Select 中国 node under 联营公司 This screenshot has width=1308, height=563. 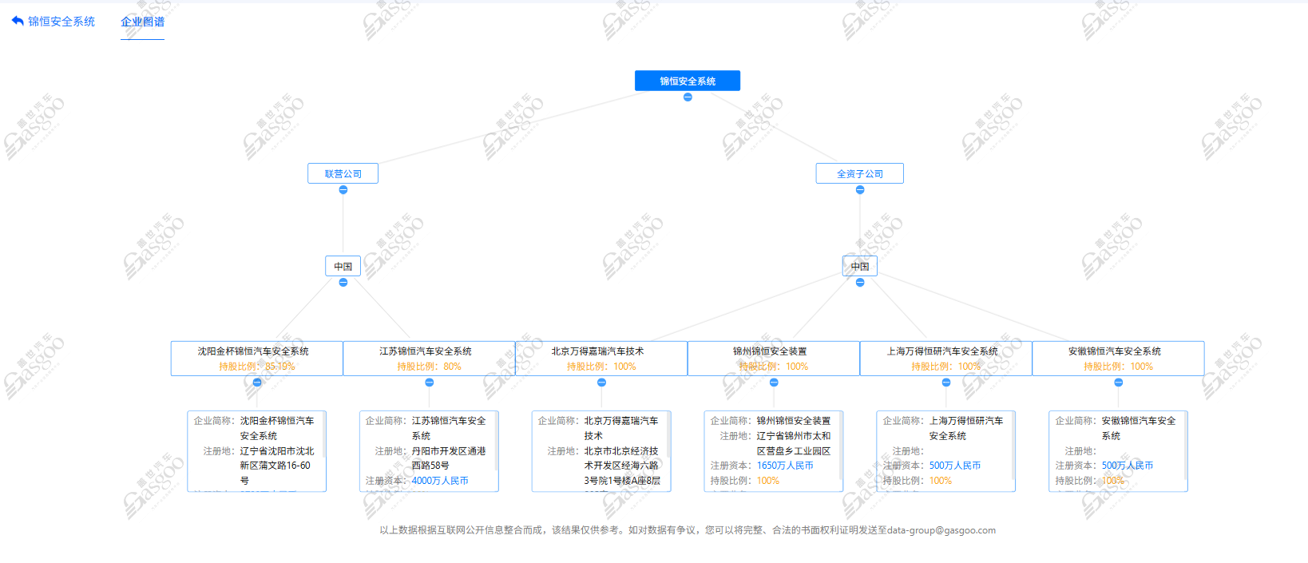(x=343, y=266)
